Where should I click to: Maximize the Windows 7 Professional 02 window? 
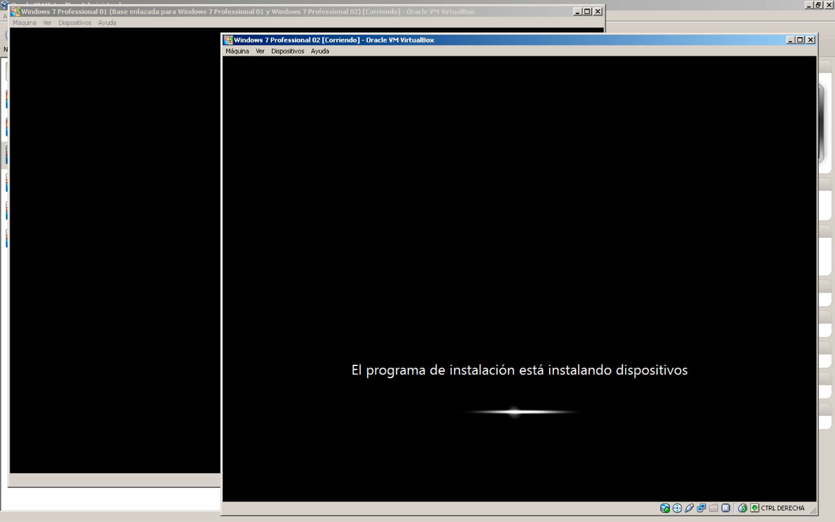[800, 40]
